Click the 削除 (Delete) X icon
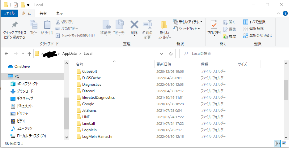The width and height of the screenshot is (289, 148). [x=134, y=24]
